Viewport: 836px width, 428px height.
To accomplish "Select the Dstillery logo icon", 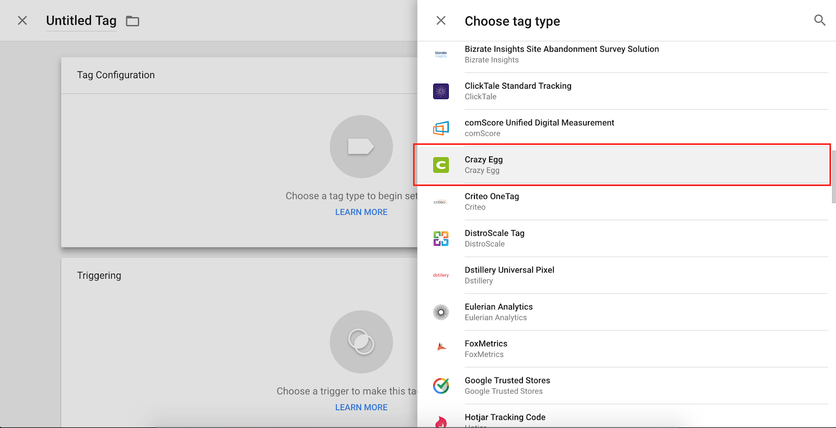I will tap(441, 275).
